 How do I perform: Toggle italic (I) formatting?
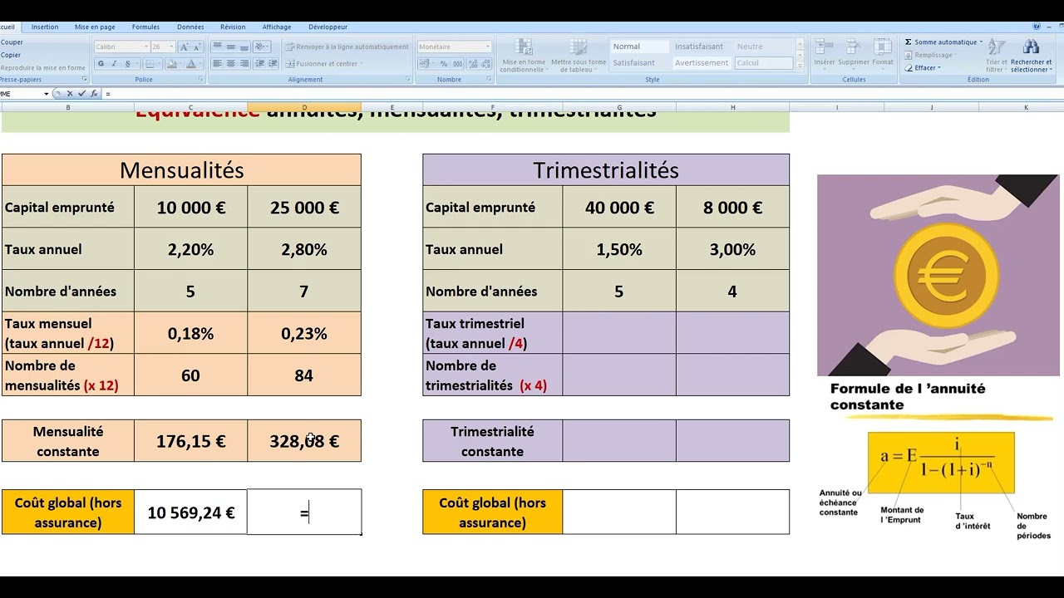click(x=114, y=64)
